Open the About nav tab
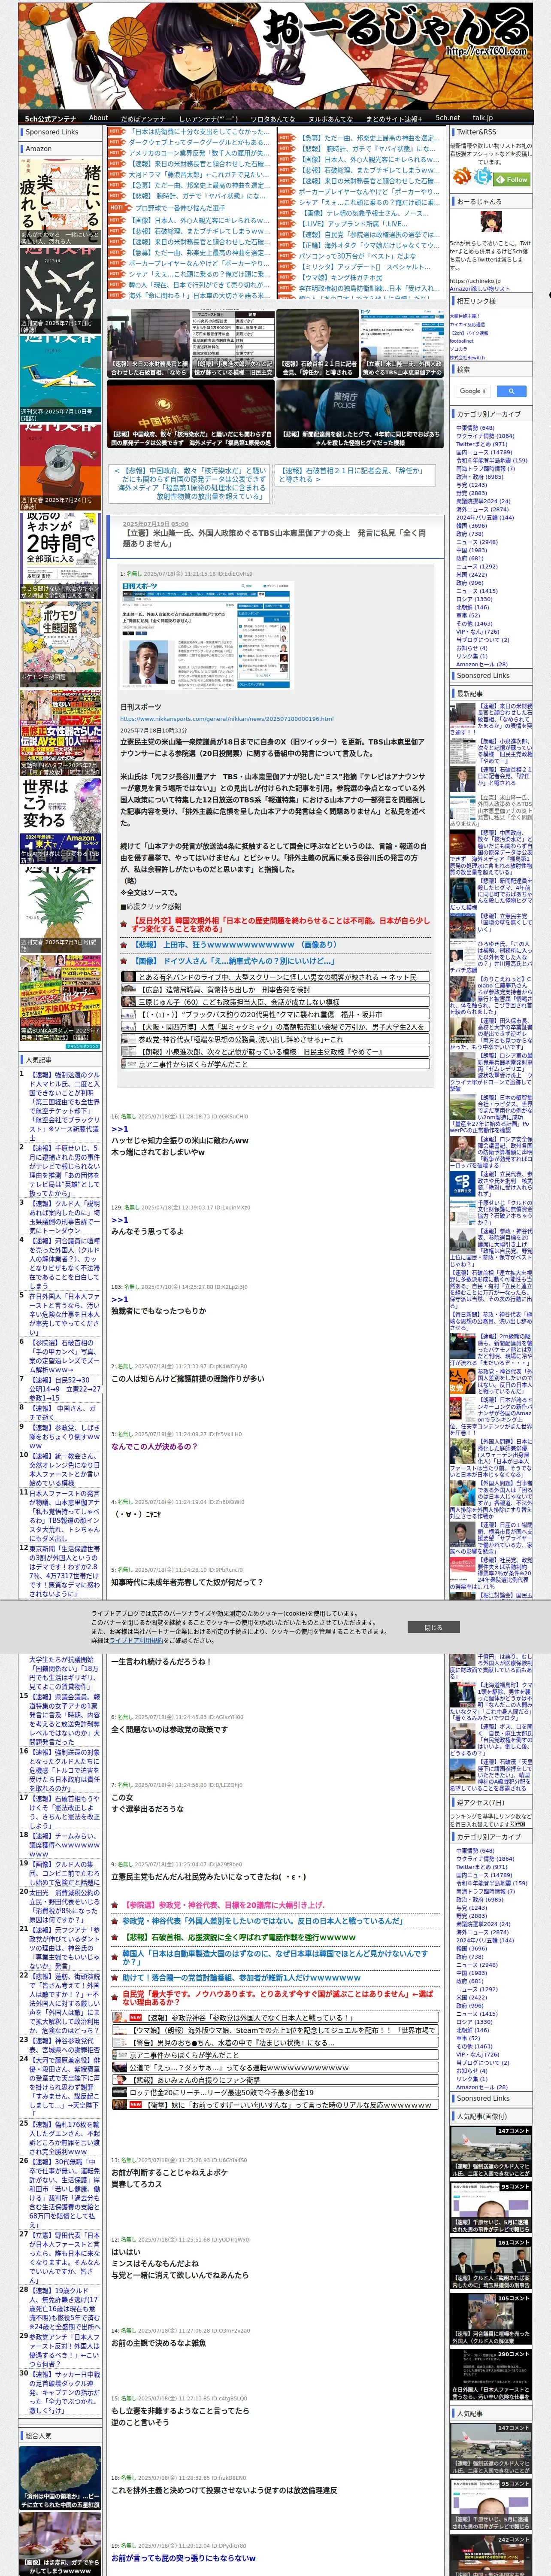The height and width of the screenshot is (2576, 551). point(98,118)
